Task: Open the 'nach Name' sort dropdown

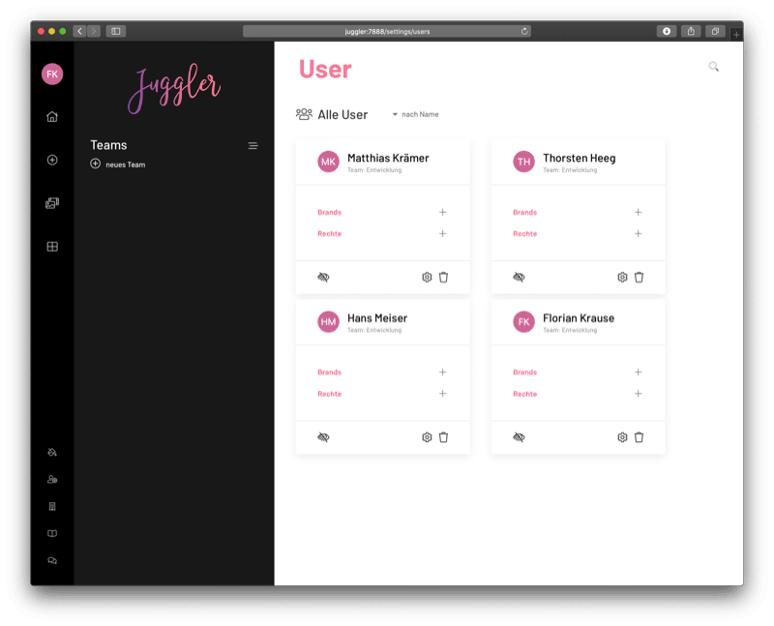Action: pyautogui.click(x=415, y=114)
